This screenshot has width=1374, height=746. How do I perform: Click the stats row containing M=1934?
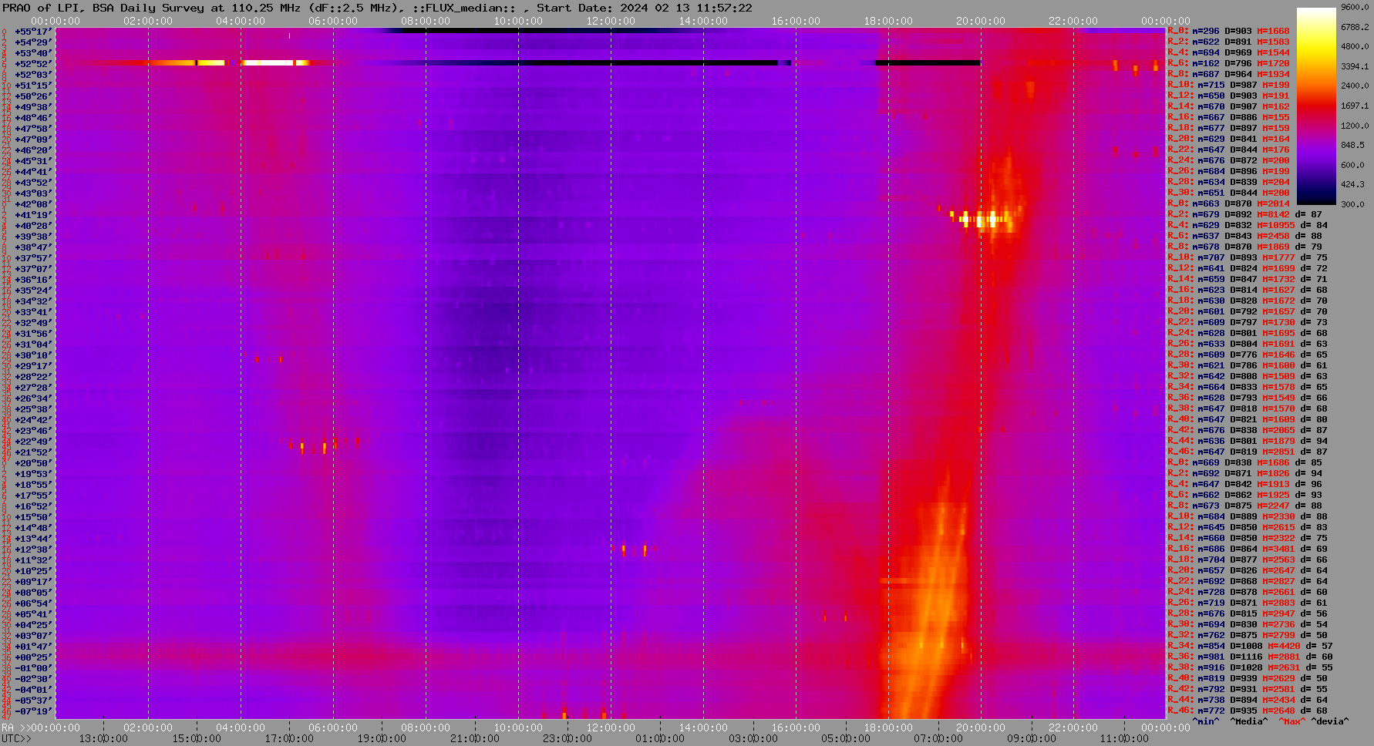pos(1228,74)
